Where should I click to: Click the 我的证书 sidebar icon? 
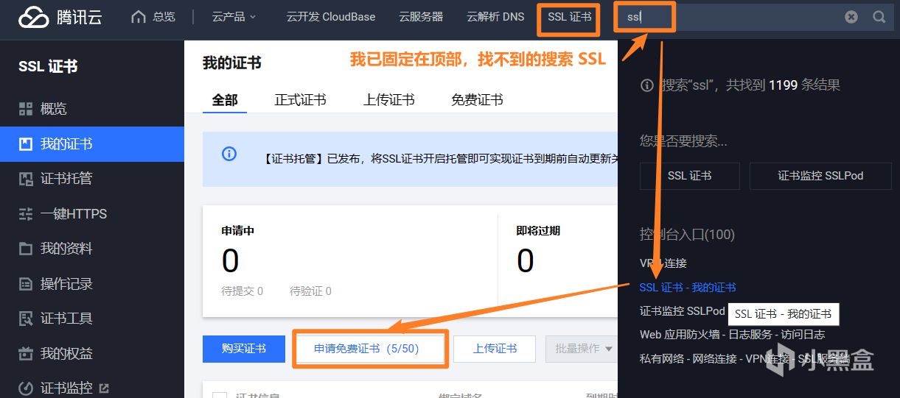(26, 144)
